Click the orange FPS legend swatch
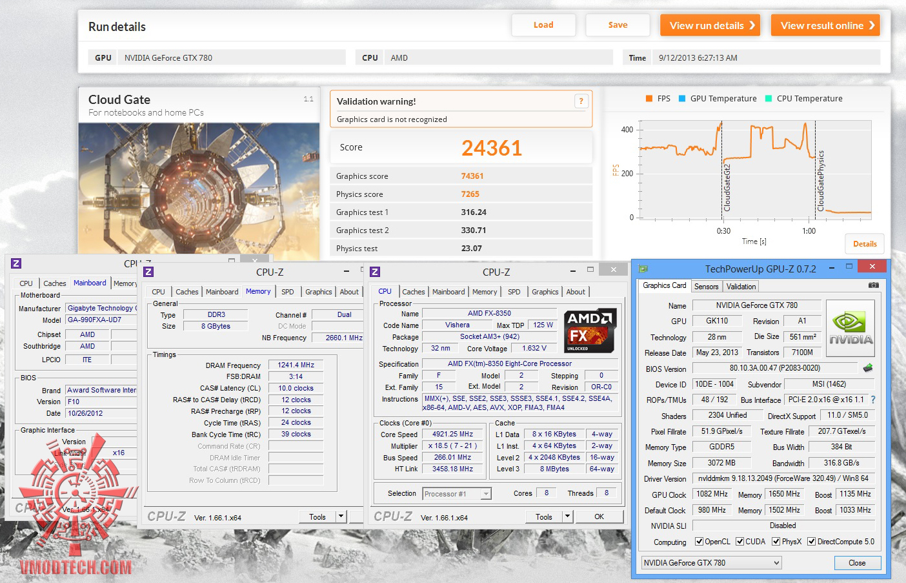The image size is (906, 583). pyautogui.click(x=649, y=99)
